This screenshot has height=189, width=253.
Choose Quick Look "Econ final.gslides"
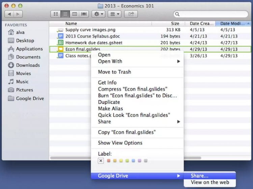click(137, 115)
